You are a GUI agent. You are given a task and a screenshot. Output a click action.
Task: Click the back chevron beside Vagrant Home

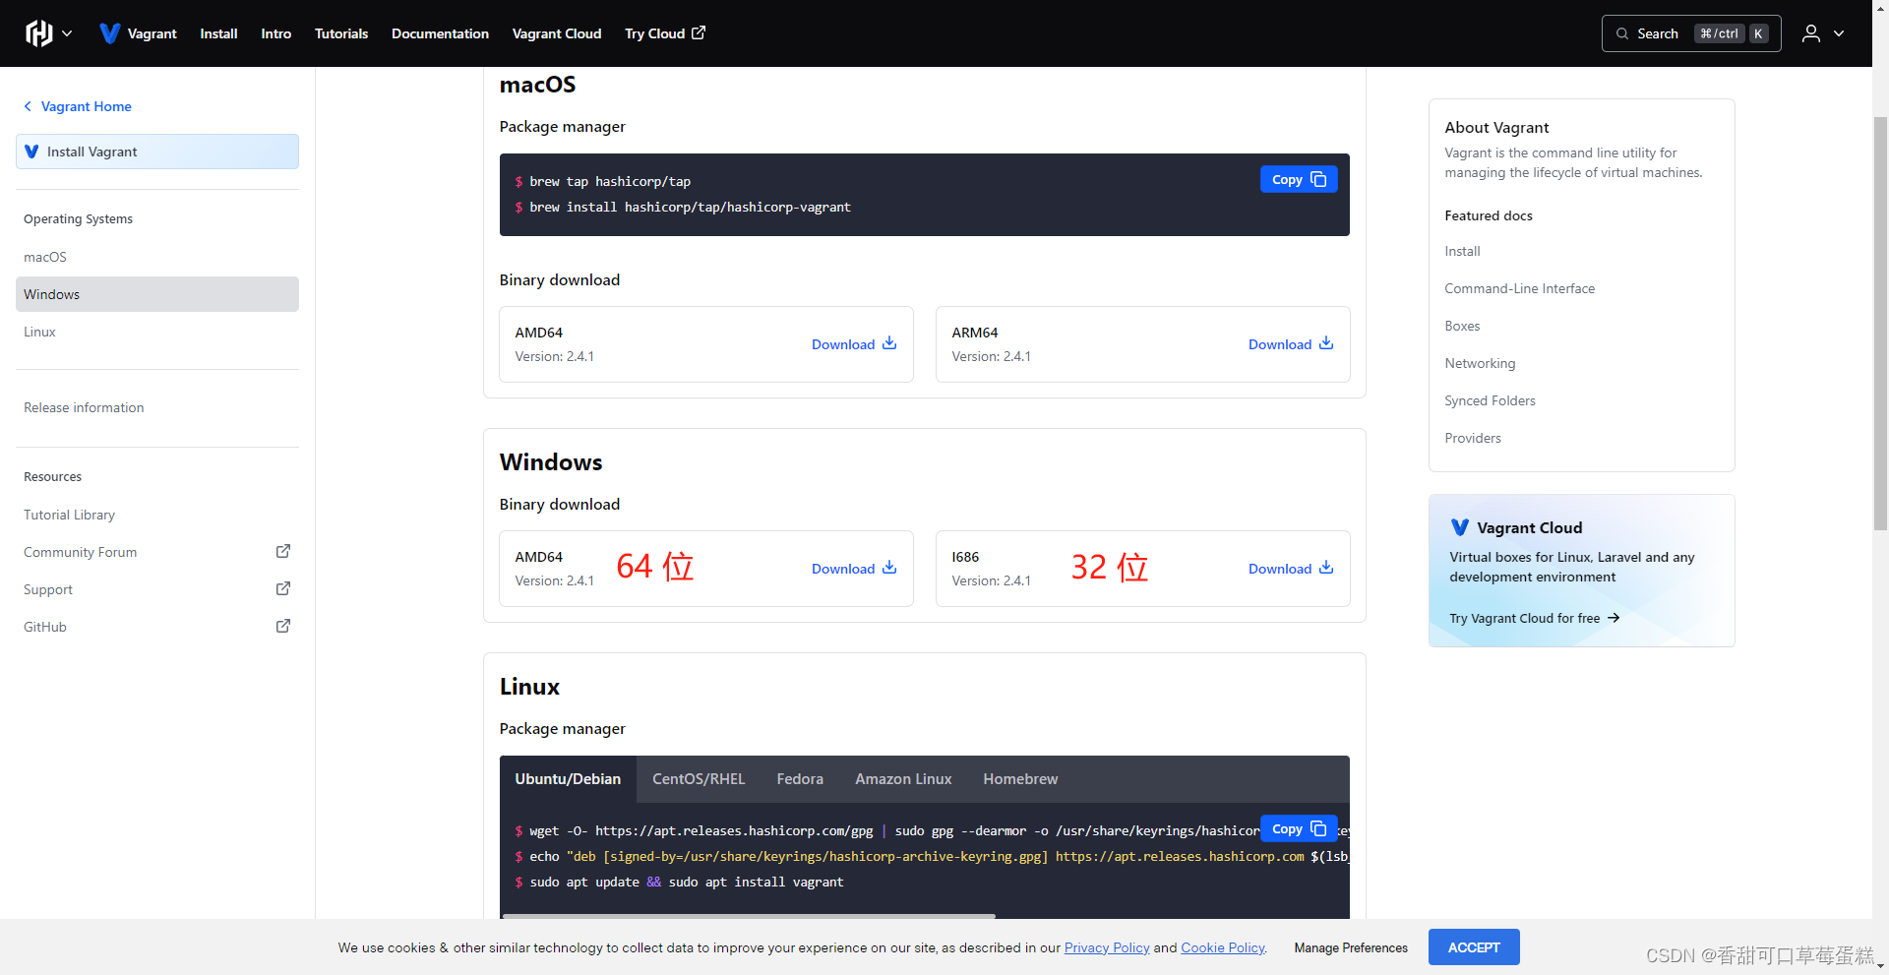[x=28, y=106]
